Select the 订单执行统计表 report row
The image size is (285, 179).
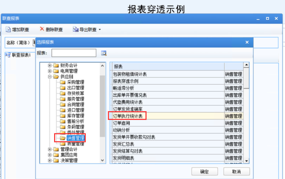[168, 116]
